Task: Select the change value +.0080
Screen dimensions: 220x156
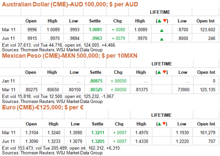Action: click(x=118, y=30)
